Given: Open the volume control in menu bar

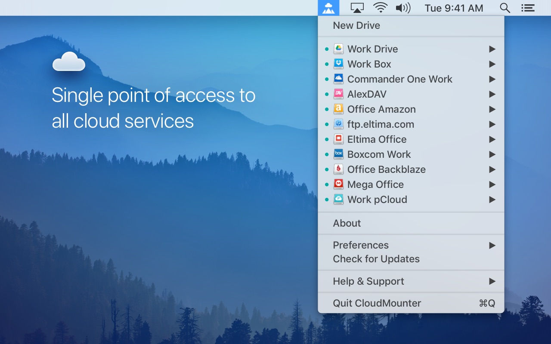Looking at the screenshot, I should click(x=403, y=8).
